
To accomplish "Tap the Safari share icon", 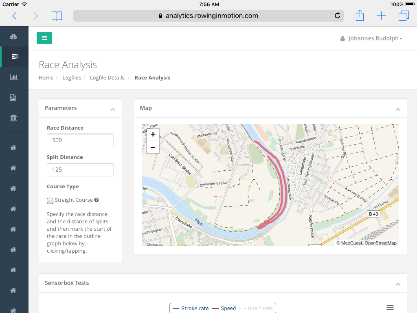I will click(359, 16).
